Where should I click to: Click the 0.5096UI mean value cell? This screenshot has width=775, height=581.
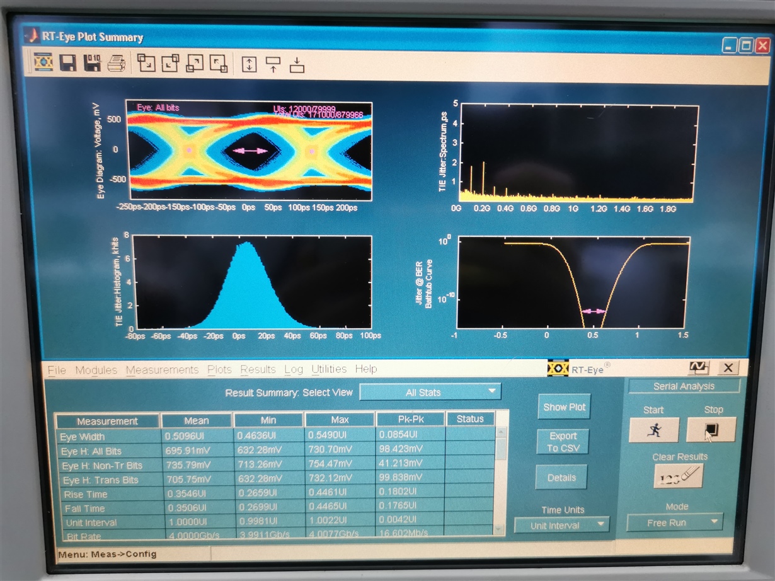pyautogui.click(x=197, y=435)
